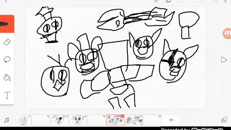Open frame 14 thumbnail
Viewport: 231px width, 130px height.
point(78,120)
